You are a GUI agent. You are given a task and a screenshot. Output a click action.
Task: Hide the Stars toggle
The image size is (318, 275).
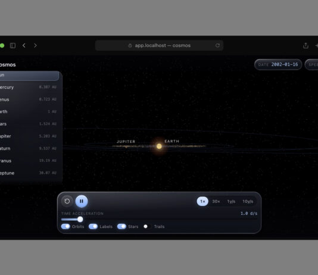(x=121, y=227)
